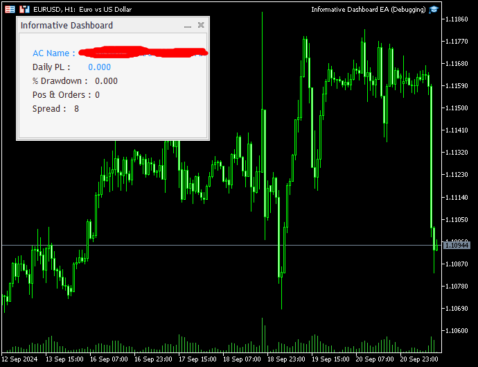Image resolution: width=478 pixels, height=367 pixels.
Task: Click the '16 Sep 23:00' time axis label
Action: 153,359
